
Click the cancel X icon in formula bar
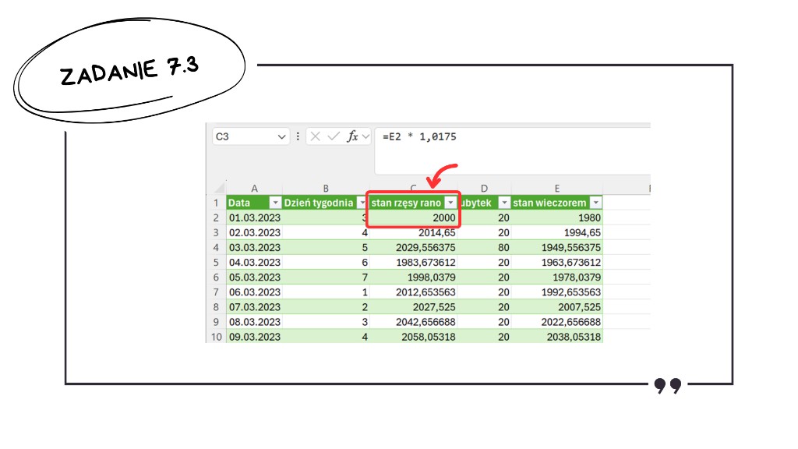[315, 136]
